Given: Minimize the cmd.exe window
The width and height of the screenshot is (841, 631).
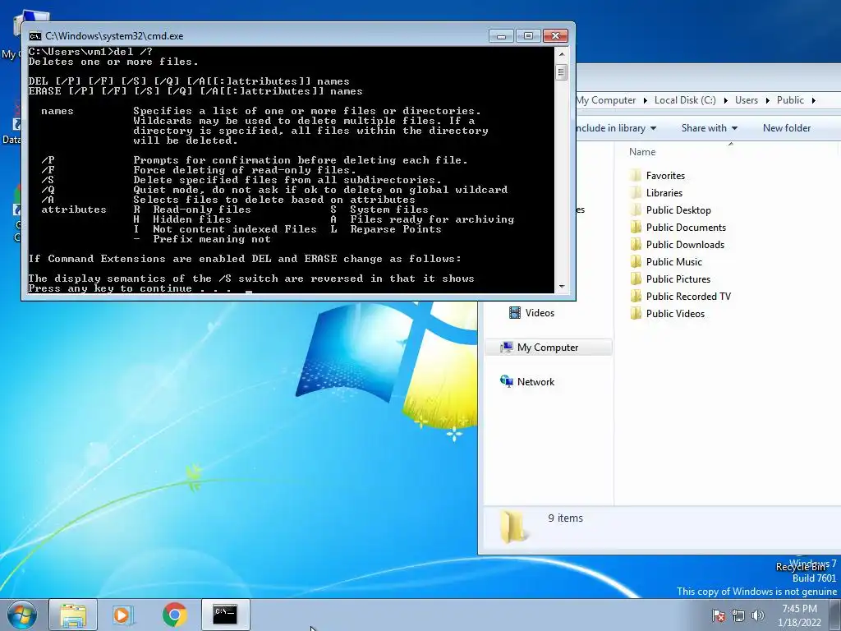Looking at the screenshot, I should pos(501,36).
